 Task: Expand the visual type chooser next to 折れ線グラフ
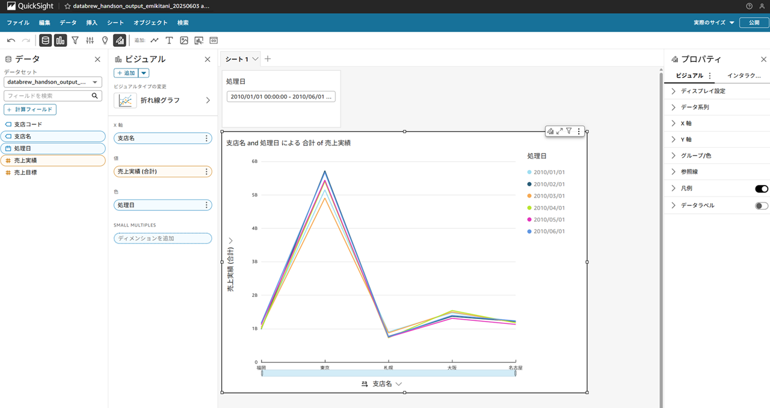click(x=208, y=100)
